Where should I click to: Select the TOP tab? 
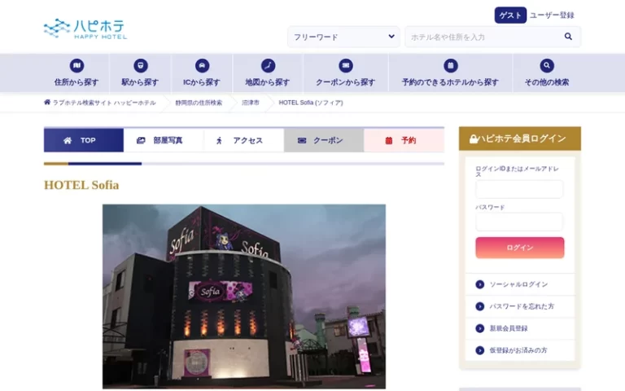point(84,140)
